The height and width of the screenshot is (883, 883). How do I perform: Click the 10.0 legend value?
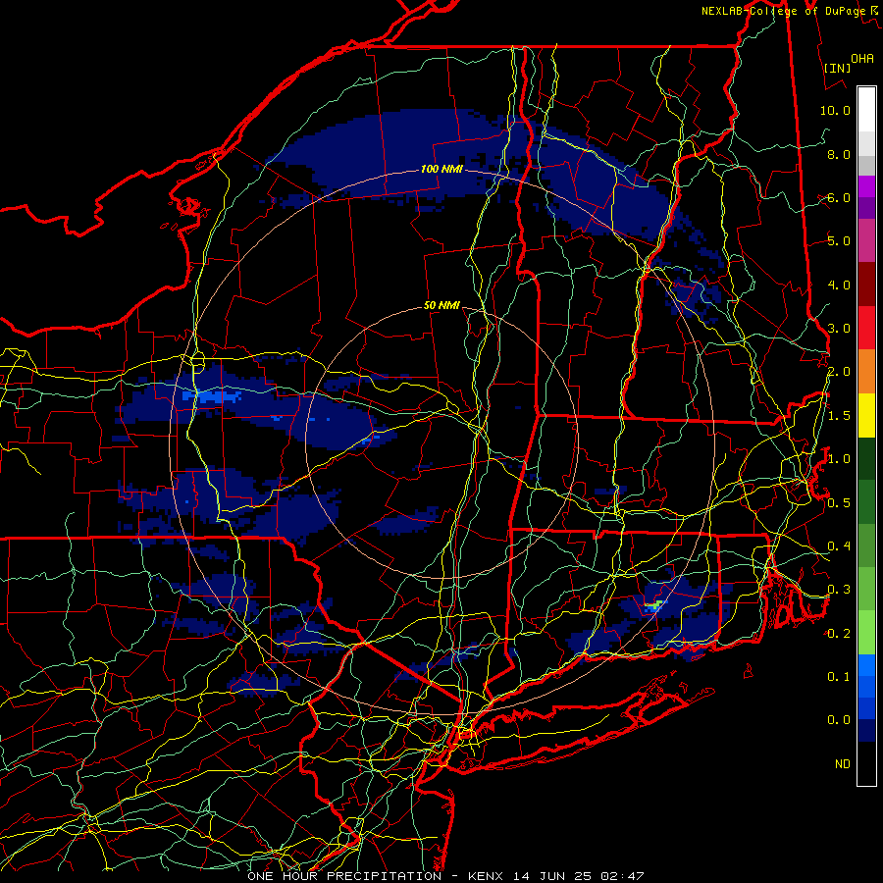click(835, 110)
